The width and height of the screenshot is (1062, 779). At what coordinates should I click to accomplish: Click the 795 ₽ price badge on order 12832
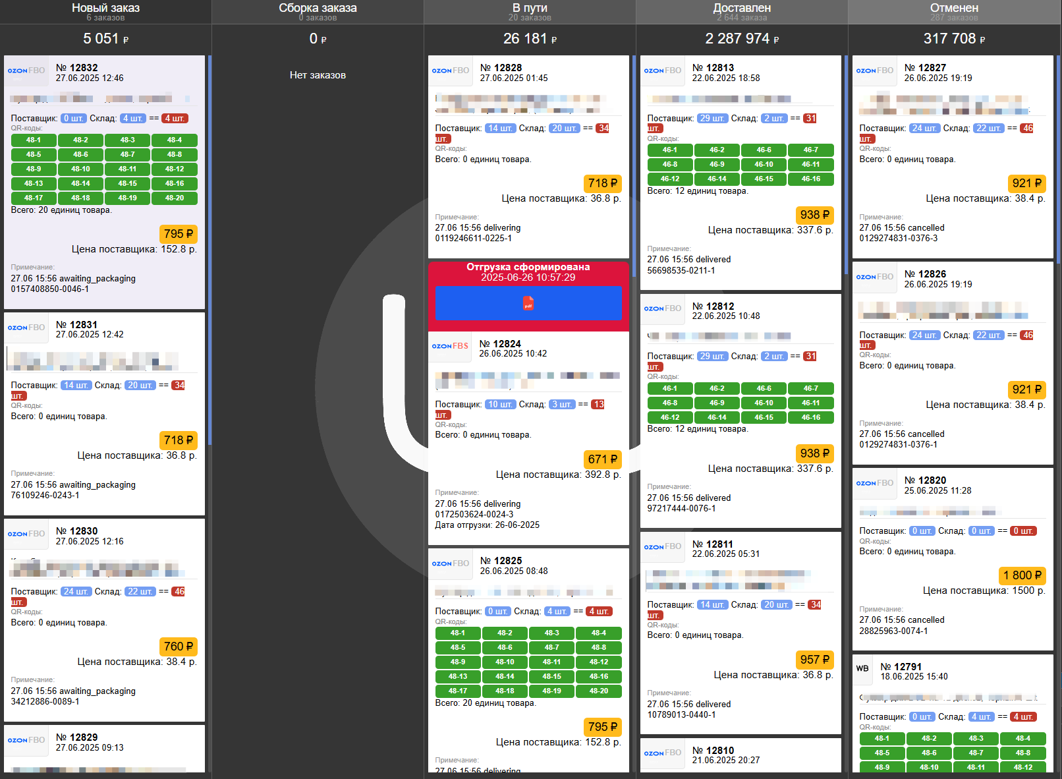click(178, 234)
